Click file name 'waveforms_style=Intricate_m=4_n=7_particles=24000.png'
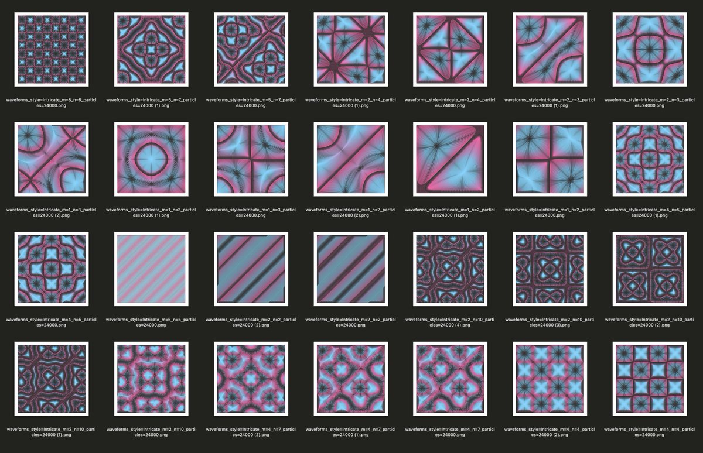Image resolution: width=703 pixels, height=453 pixels. tap(451, 432)
